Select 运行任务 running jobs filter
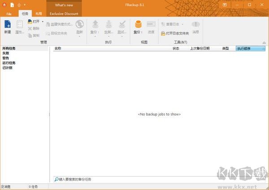 click(x=9, y=63)
